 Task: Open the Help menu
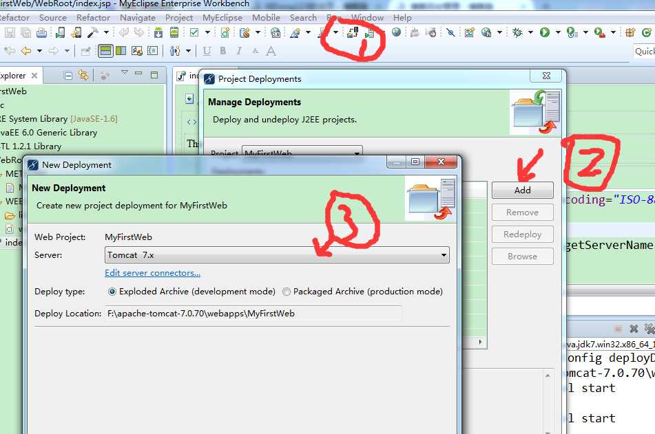(x=402, y=18)
